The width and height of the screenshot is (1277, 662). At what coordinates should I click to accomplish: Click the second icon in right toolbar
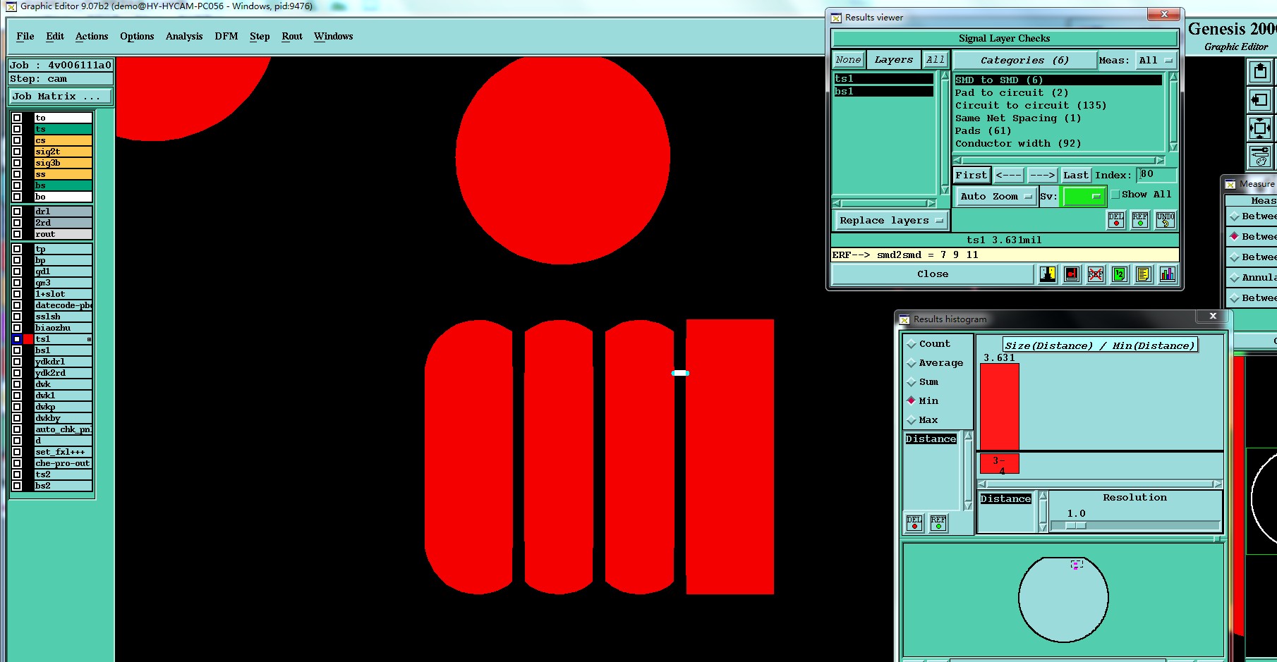pyautogui.click(x=1260, y=100)
